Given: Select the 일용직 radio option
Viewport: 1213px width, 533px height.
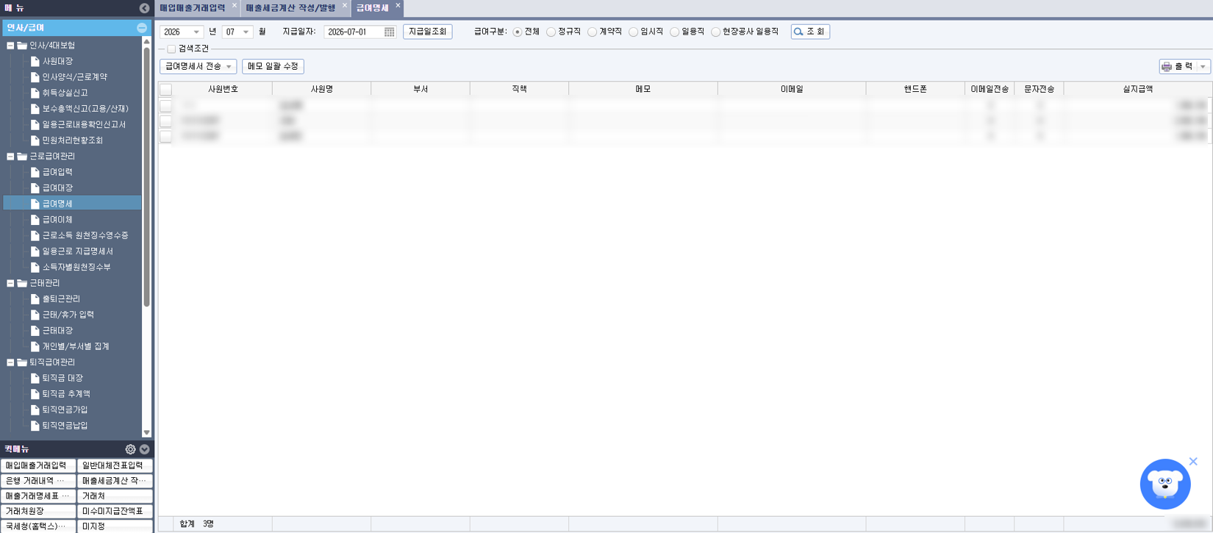Looking at the screenshot, I should click(674, 32).
